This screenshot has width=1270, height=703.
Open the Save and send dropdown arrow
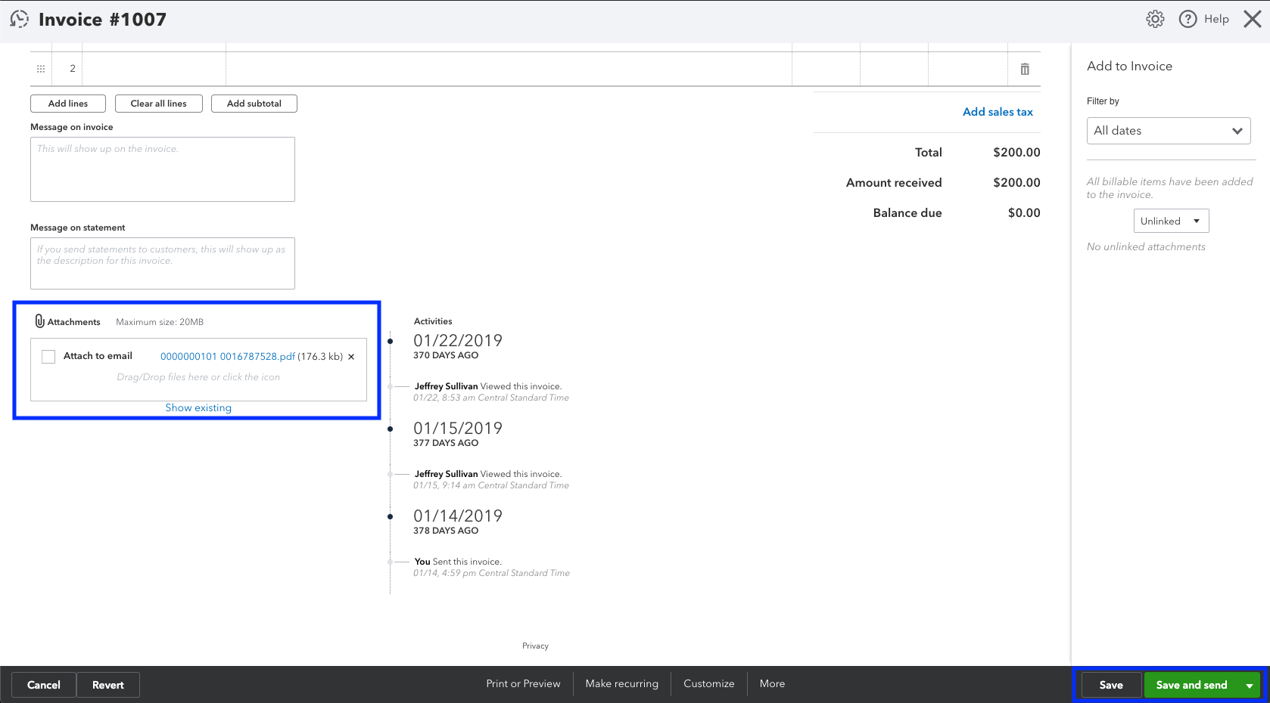coord(1250,685)
